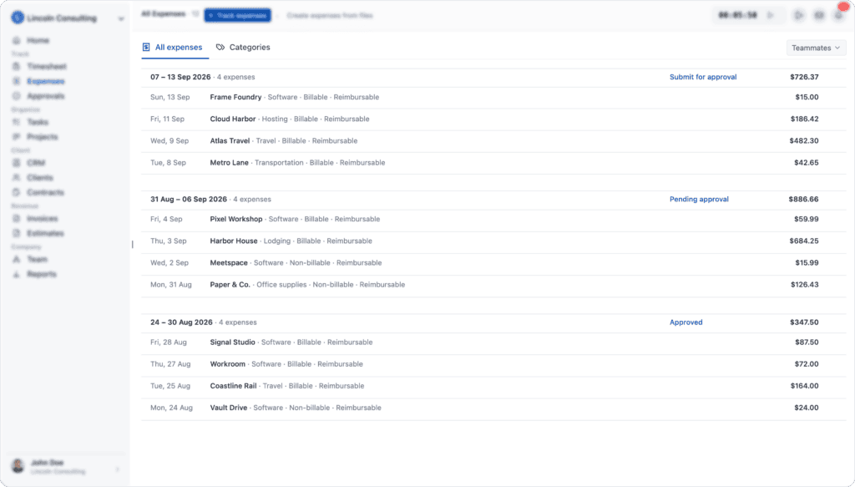Open the Paper & Co. expense row
This screenshot has height=487, width=855.
coord(493,285)
